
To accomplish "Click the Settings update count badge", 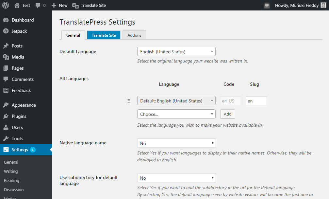I will pos(33,150).
